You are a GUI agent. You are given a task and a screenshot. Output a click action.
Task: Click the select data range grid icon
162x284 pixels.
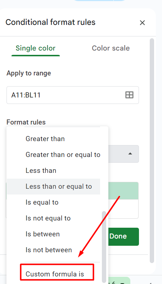129,95
